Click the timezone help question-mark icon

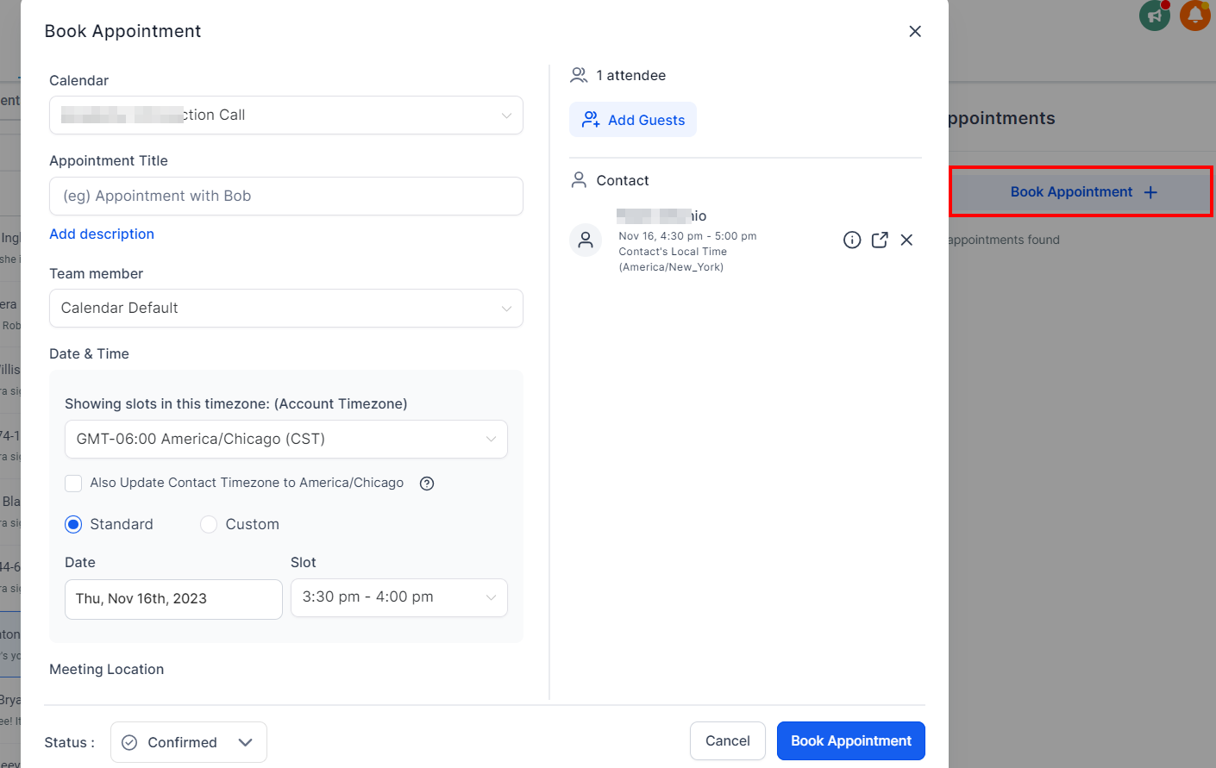click(x=427, y=484)
